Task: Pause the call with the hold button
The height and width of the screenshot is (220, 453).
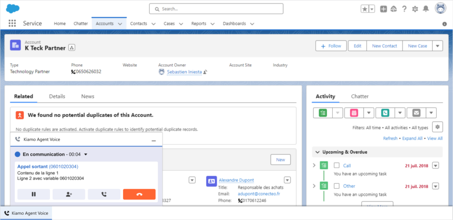Action: click(x=33, y=194)
